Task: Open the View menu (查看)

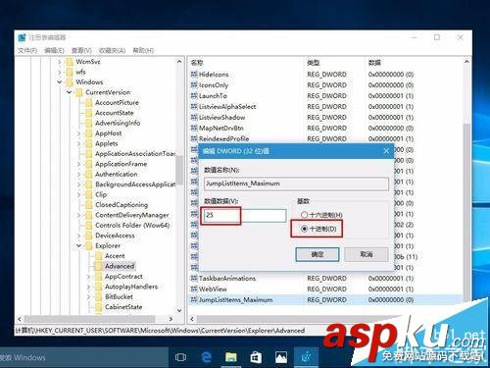Action: pos(81,50)
